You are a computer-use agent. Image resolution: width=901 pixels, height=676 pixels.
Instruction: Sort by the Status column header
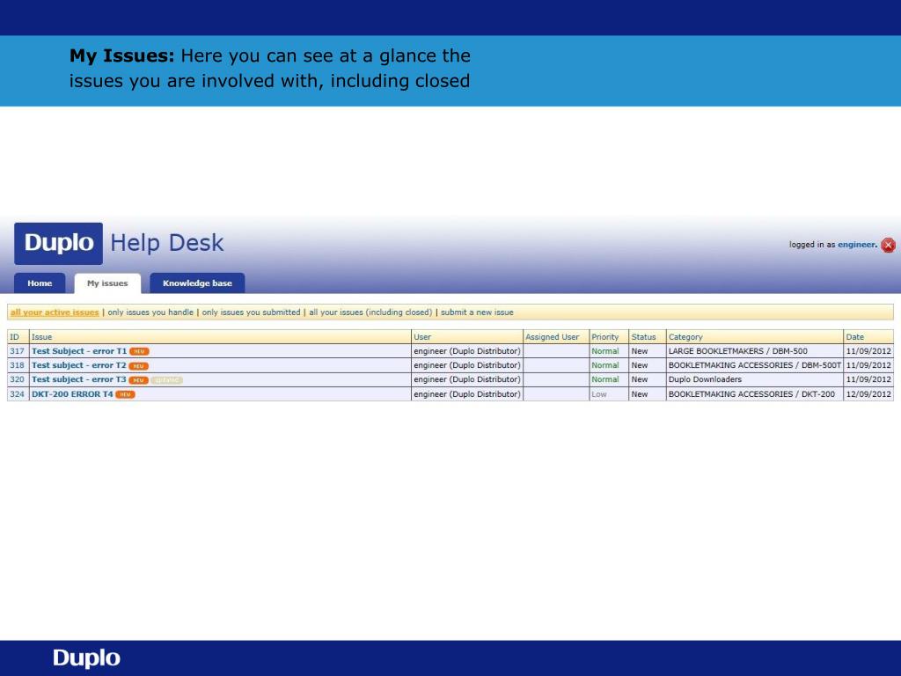(643, 337)
